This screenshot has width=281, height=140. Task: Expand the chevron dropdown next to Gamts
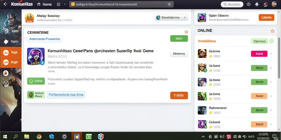pyautogui.click(x=65, y=4)
